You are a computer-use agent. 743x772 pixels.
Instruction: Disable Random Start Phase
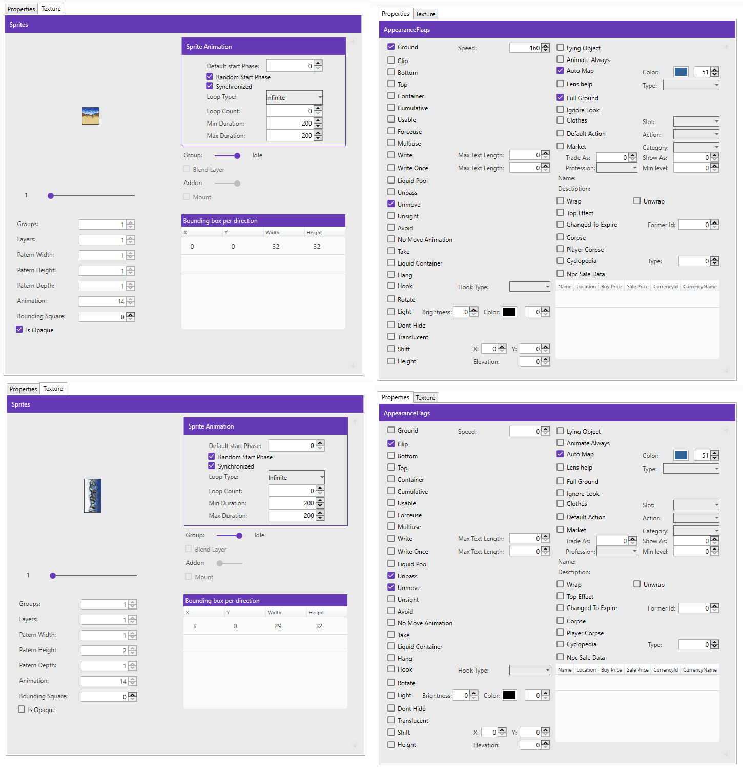[209, 76]
